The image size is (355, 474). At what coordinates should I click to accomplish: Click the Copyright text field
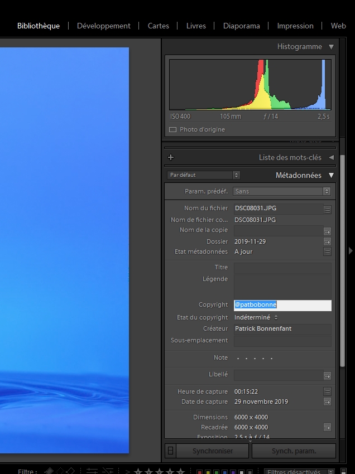pos(282,305)
